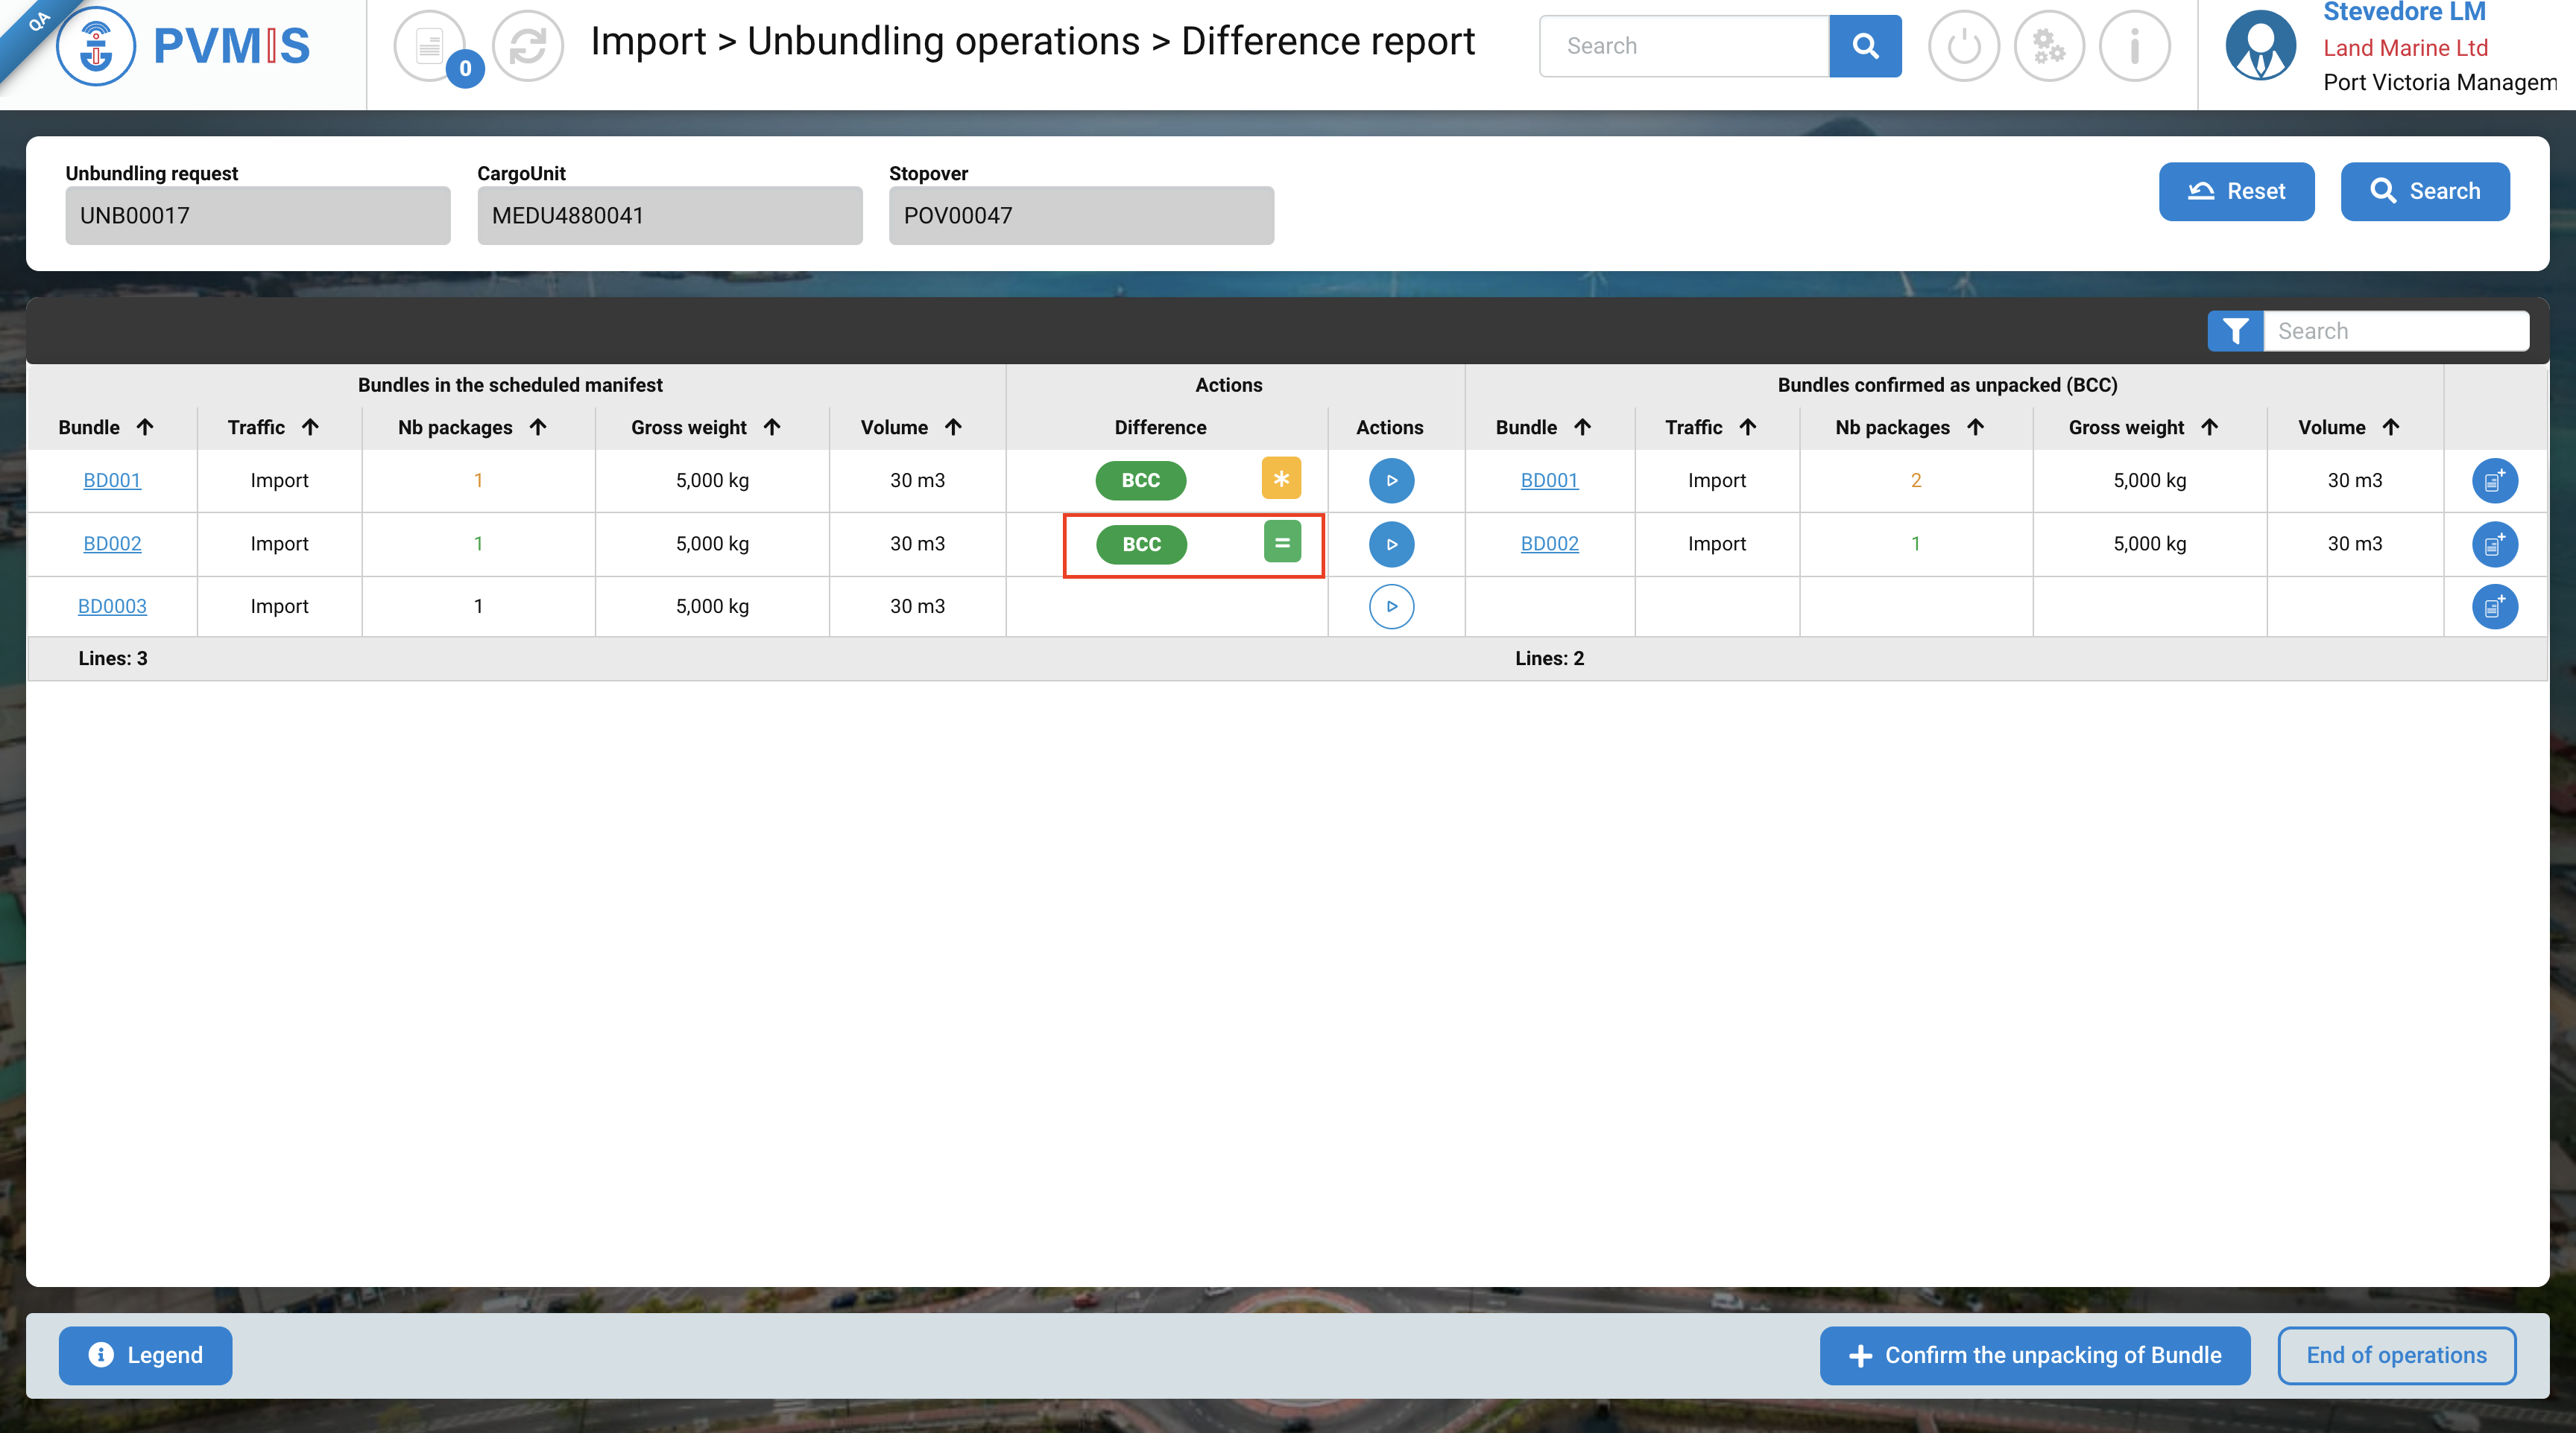This screenshot has height=1433, width=2576.
Task: Open the settings gears icon
Action: (x=2048, y=46)
